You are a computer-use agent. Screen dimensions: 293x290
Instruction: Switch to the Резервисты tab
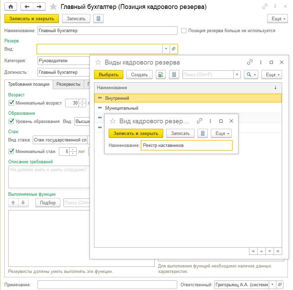pyautogui.click(x=68, y=84)
